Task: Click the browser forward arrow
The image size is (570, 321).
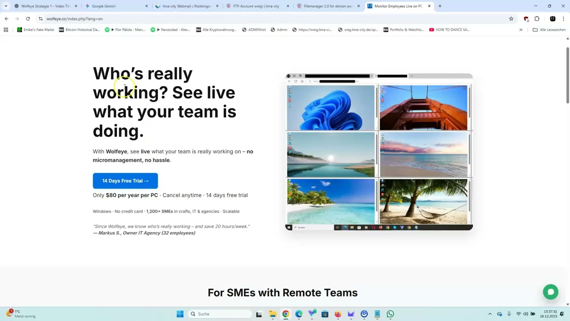Action: click(17, 19)
